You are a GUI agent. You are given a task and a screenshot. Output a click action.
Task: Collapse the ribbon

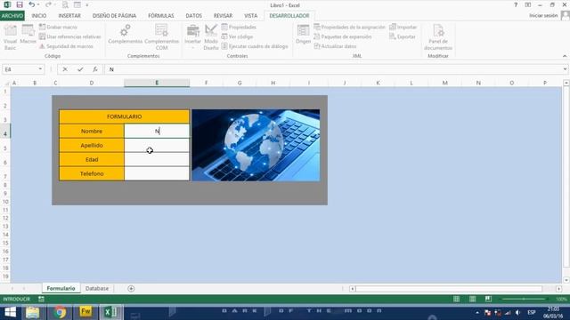[x=565, y=56]
